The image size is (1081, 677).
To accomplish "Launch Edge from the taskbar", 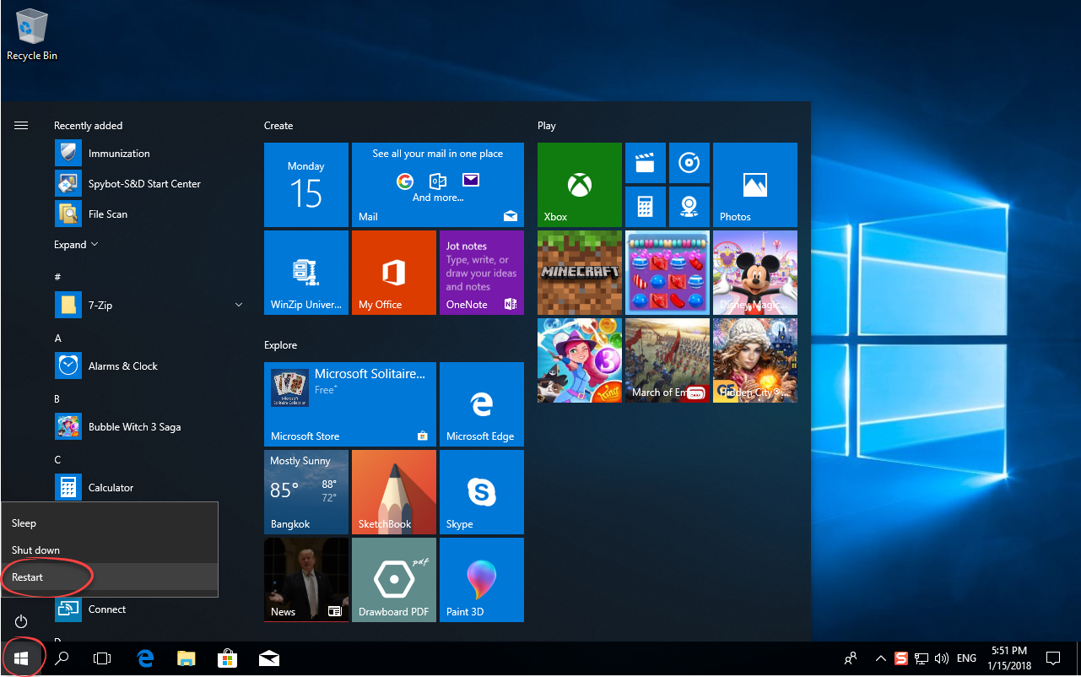I will [x=145, y=658].
